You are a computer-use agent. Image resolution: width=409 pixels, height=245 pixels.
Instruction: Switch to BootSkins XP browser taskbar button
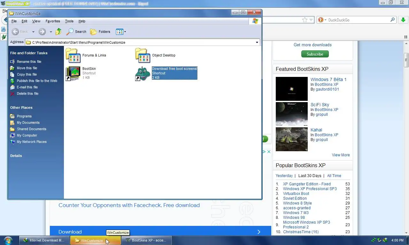[147, 241]
